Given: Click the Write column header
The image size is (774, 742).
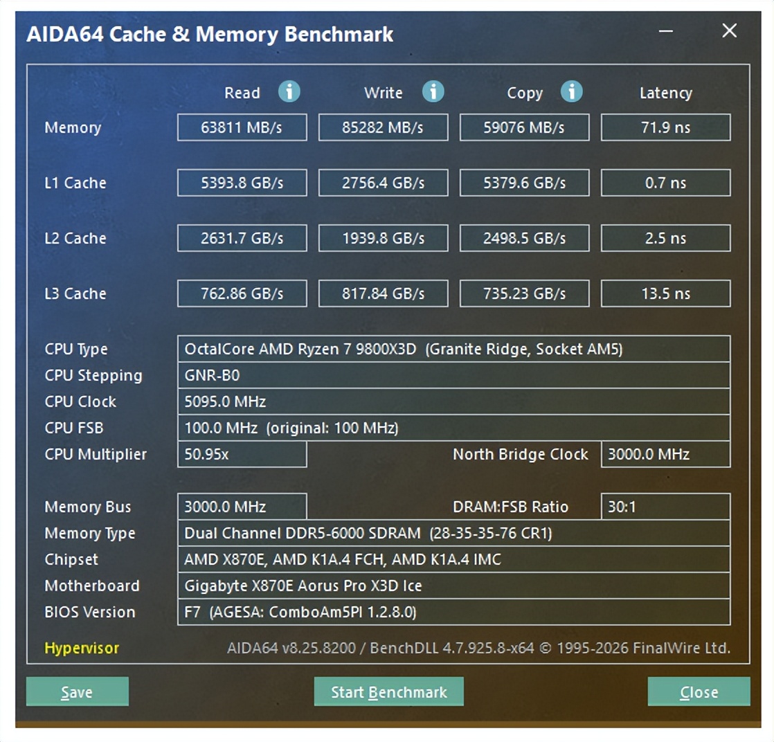Looking at the screenshot, I should tap(383, 93).
